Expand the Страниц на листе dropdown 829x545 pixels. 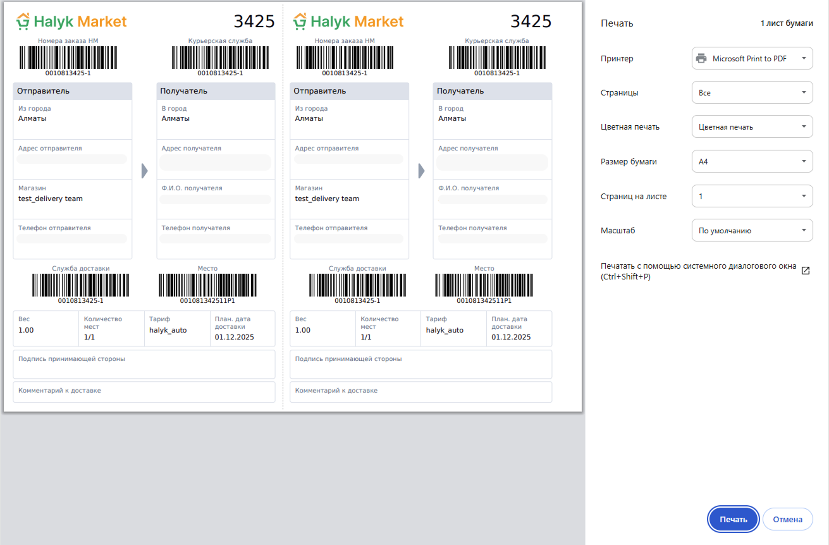(x=752, y=197)
